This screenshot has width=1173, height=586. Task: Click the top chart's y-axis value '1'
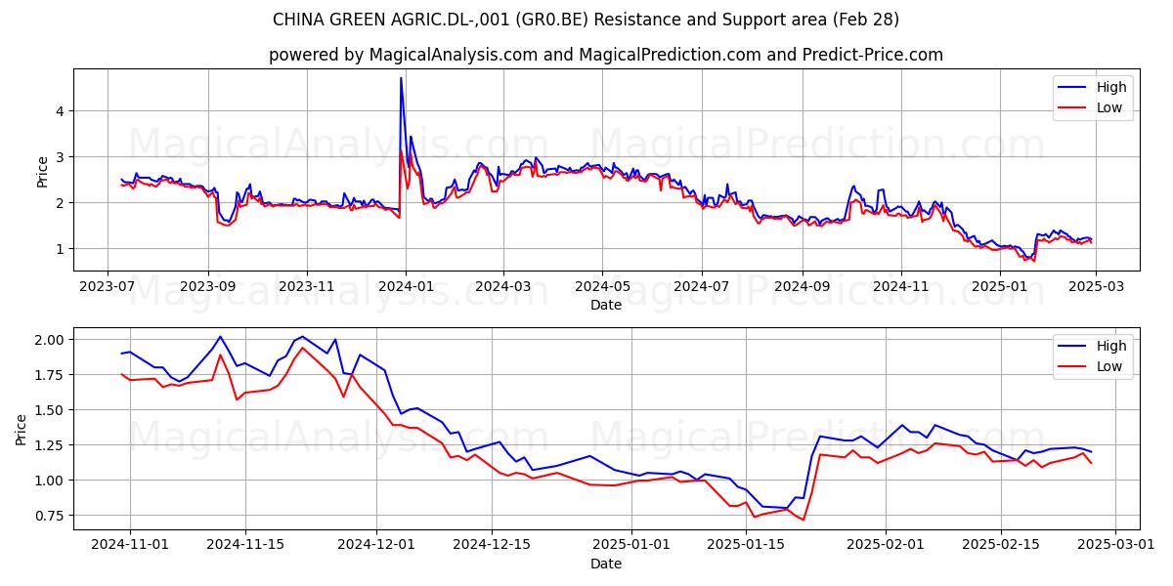tap(61, 249)
